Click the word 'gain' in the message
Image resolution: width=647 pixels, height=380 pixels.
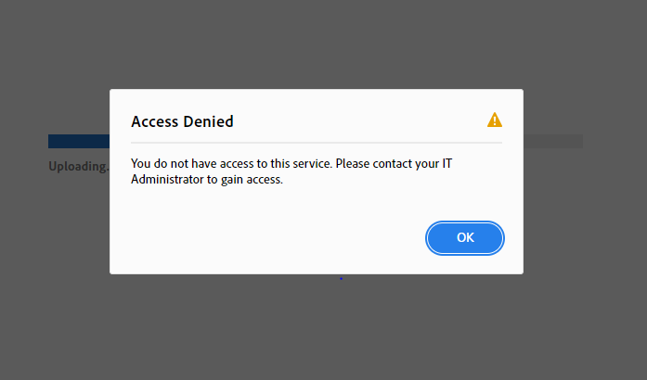coord(243,180)
